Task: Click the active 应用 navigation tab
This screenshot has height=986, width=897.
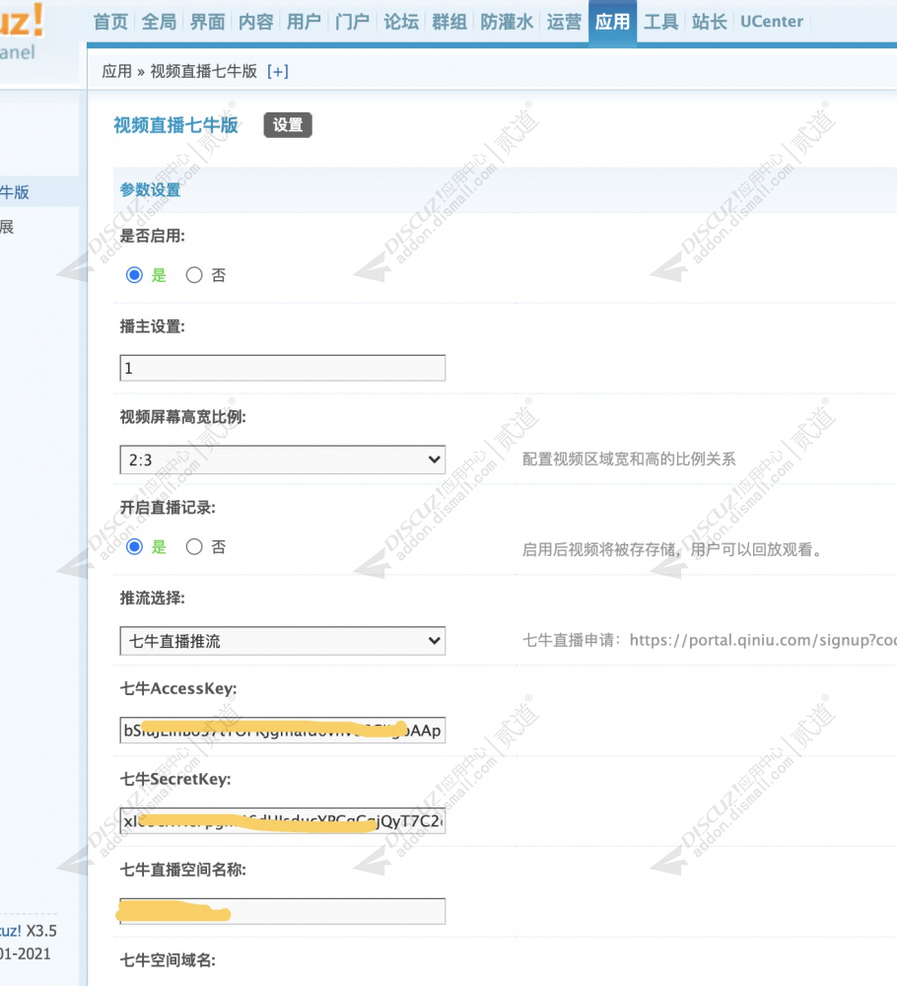Action: click(x=613, y=22)
